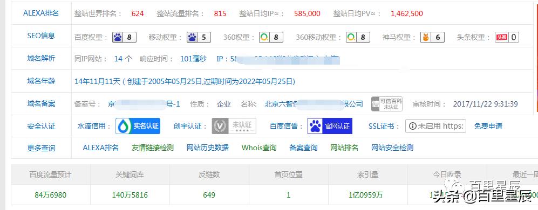Click the 百度流量预计 column header

point(50,174)
